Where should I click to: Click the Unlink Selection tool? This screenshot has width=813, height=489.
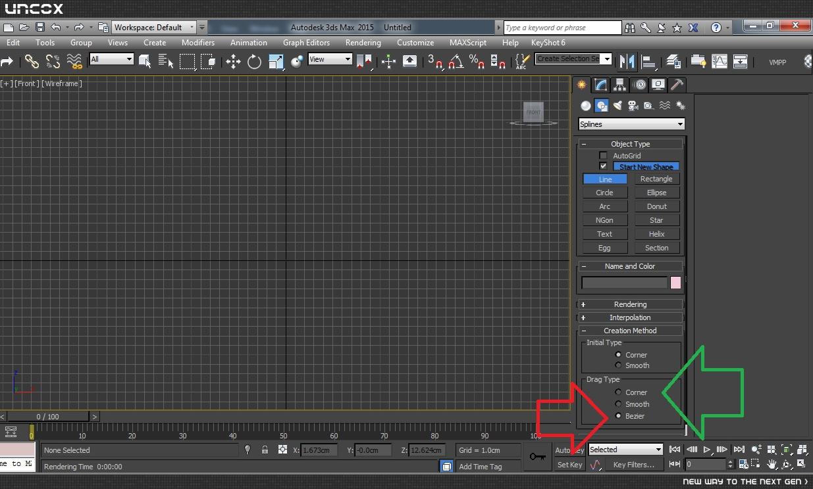pos(53,61)
